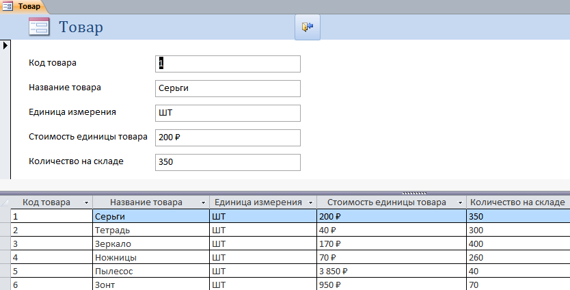
Task: Click the row selector for Ножницы row
Action: pyautogui.click(x=5, y=257)
